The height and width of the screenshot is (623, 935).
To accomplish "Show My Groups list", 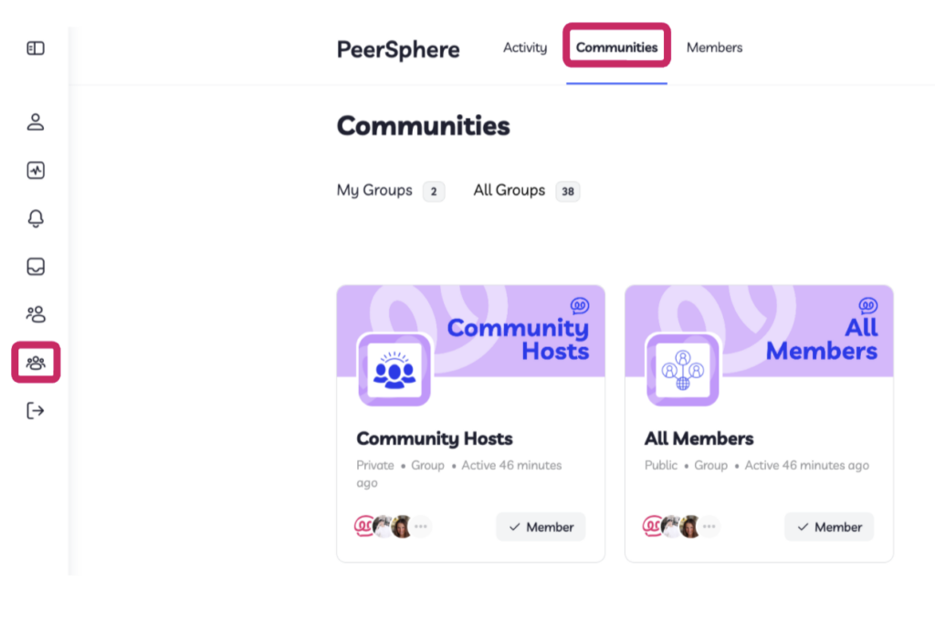I will tap(391, 190).
